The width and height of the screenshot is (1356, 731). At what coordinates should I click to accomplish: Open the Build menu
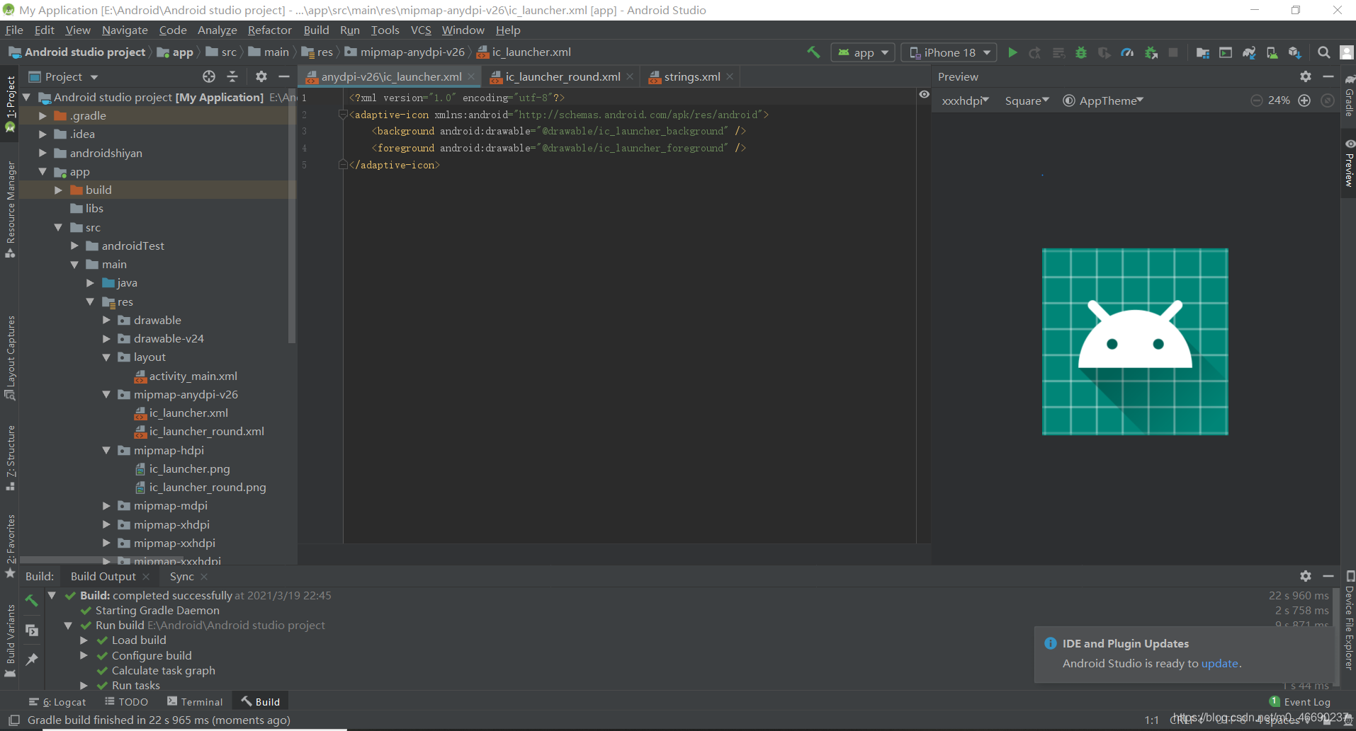click(316, 30)
